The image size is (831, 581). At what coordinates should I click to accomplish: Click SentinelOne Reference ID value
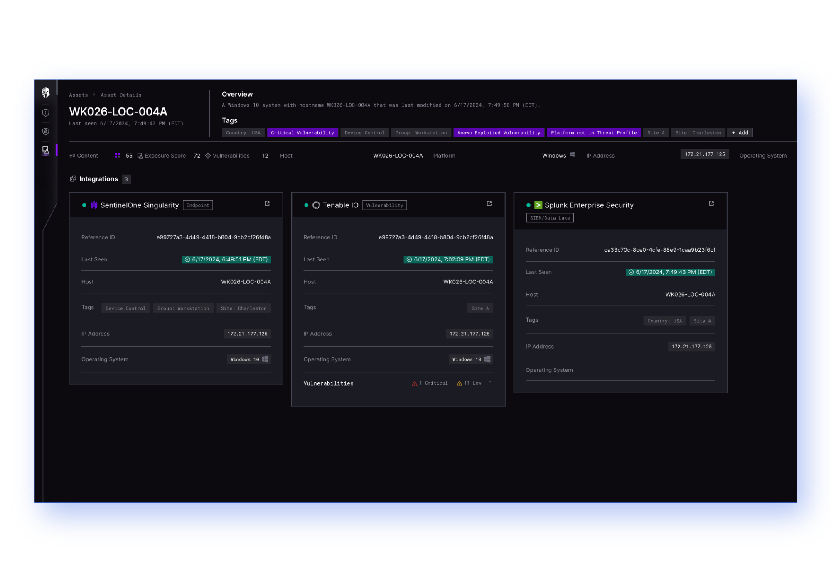[x=214, y=237]
